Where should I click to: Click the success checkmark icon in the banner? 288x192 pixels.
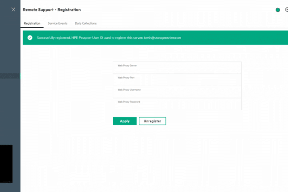(30, 38)
